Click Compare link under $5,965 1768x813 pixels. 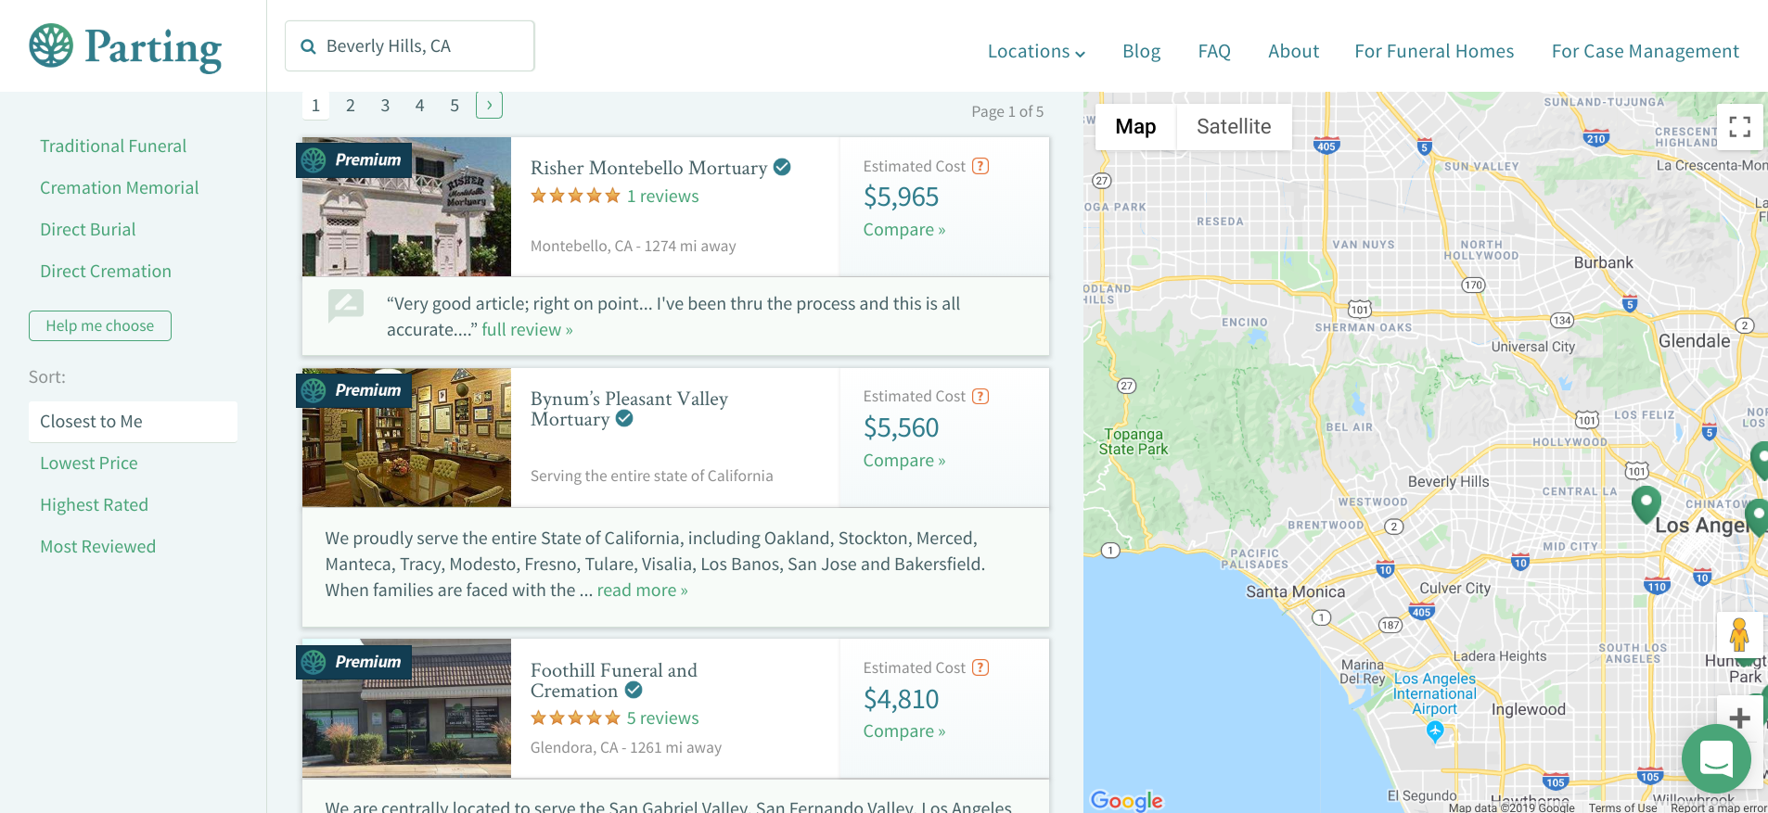click(903, 229)
